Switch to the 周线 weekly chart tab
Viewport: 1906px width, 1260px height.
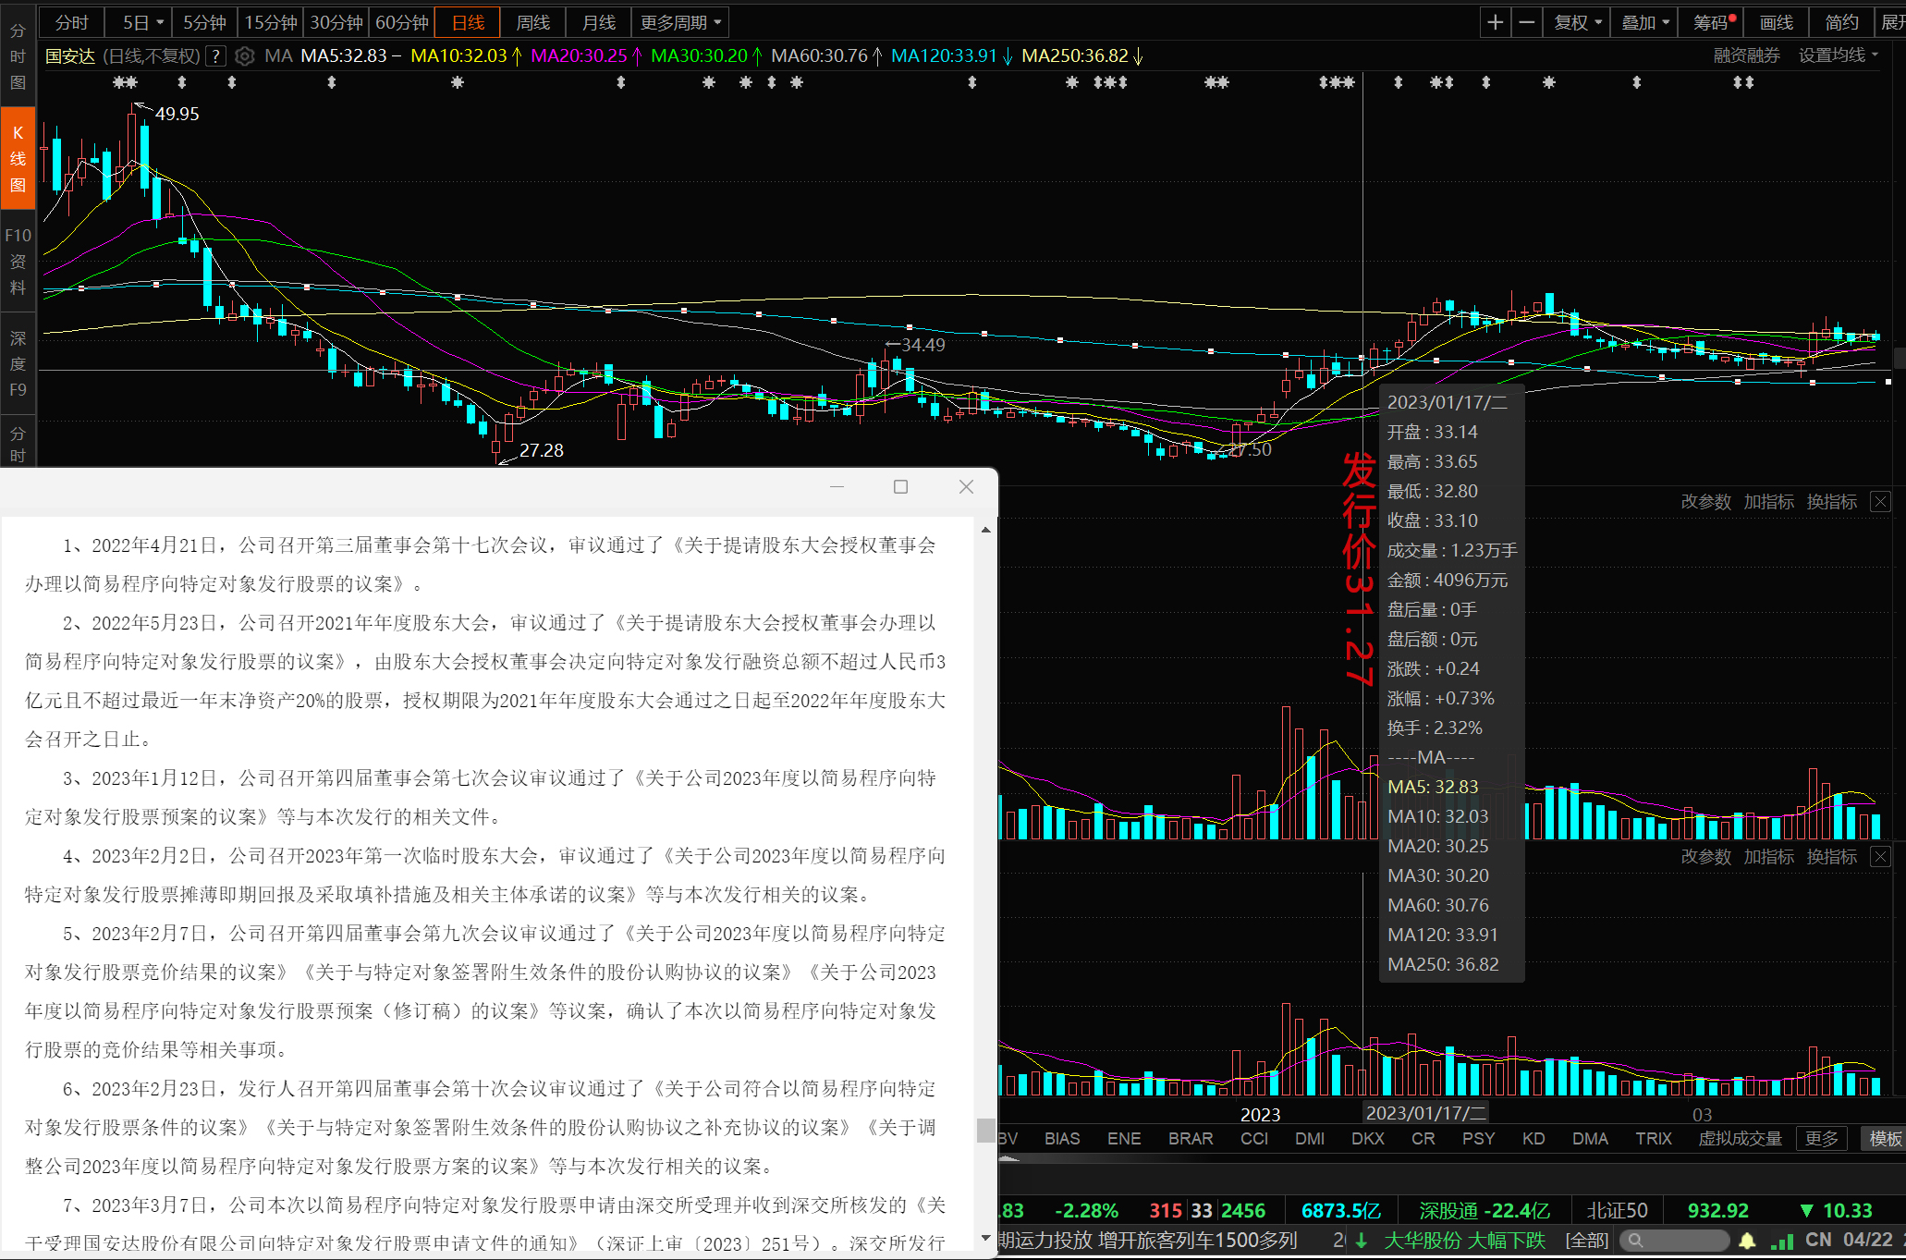click(532, 21)
